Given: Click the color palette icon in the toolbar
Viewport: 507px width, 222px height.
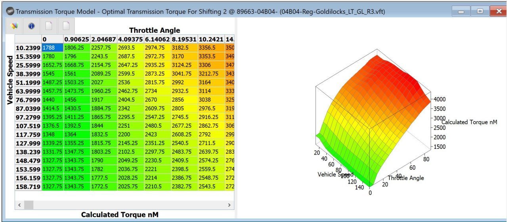Looking at the screenshot, I should [x=14, y=26].
